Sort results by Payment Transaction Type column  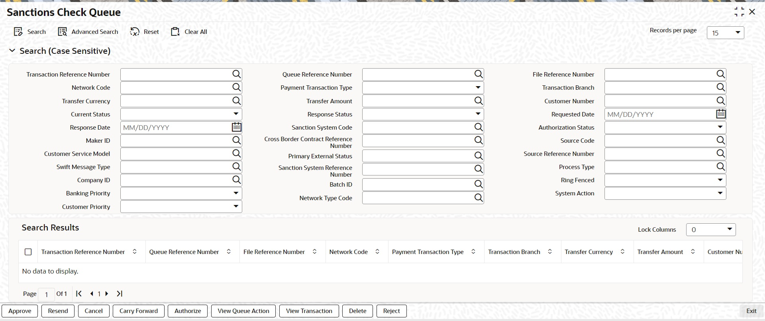coord(473,252)
